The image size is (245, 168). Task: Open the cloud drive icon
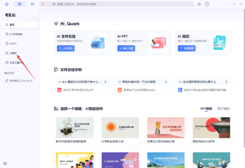(x=32, y=4)
